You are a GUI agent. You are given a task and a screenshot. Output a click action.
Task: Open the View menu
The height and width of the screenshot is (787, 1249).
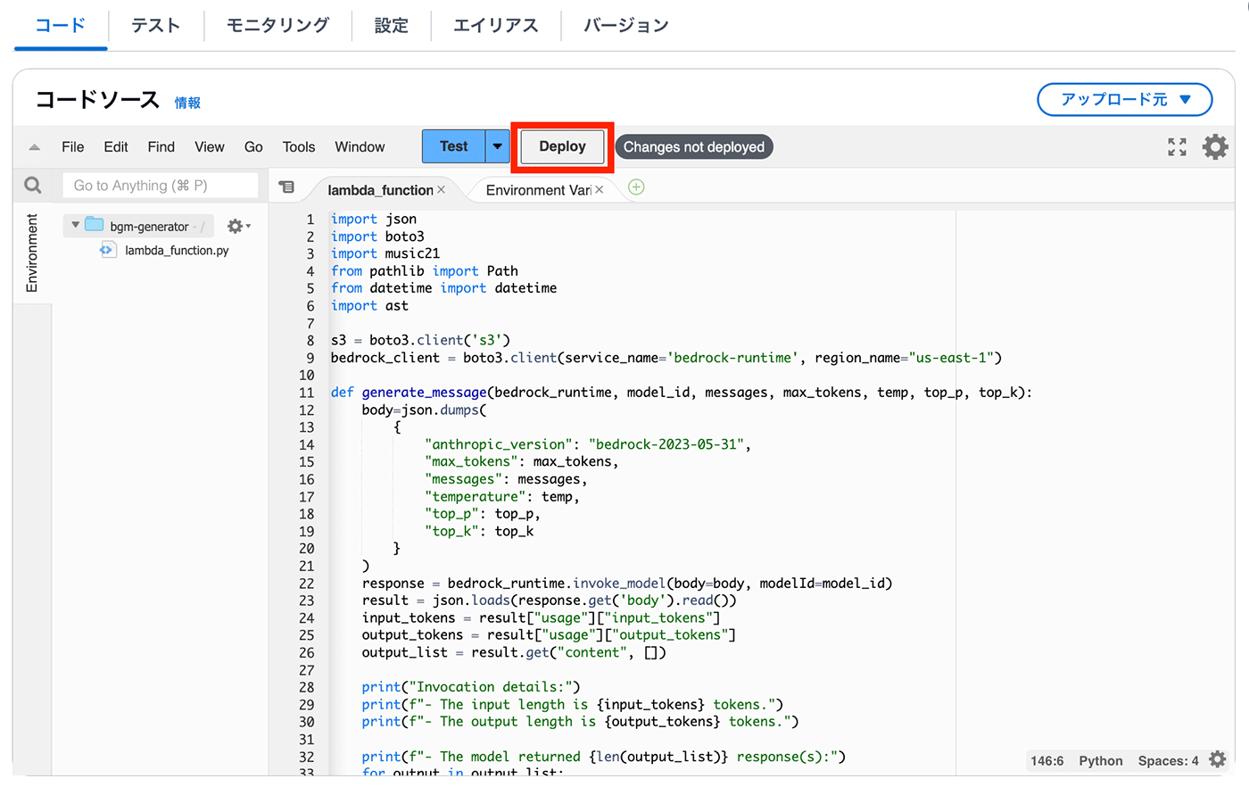[210, 147]
